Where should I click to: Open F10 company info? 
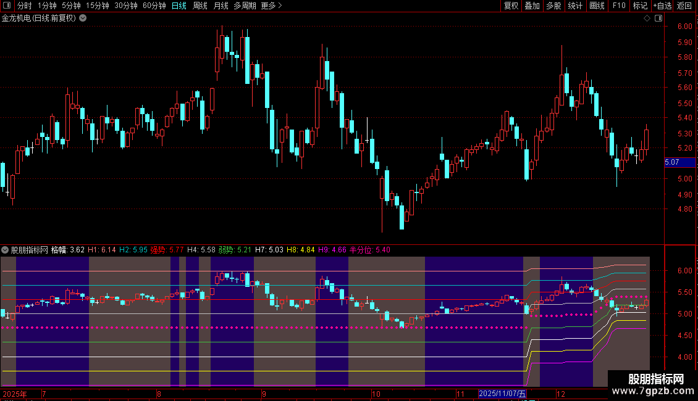coord(619,6)
